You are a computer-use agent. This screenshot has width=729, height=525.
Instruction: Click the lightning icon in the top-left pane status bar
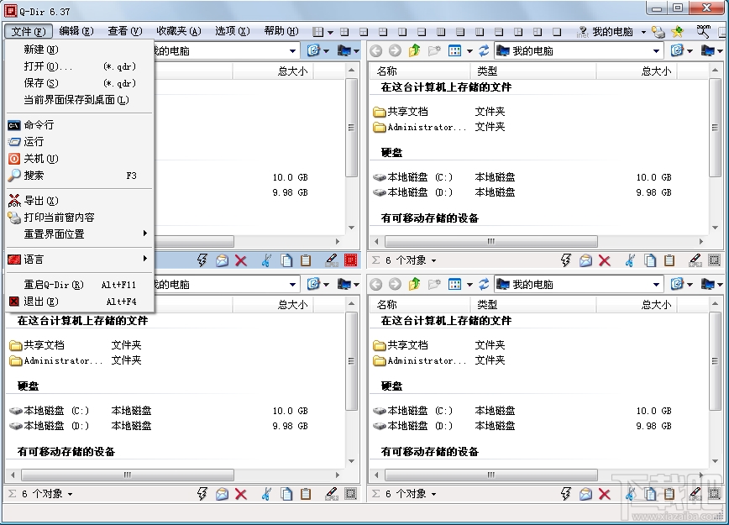point(202,260)
